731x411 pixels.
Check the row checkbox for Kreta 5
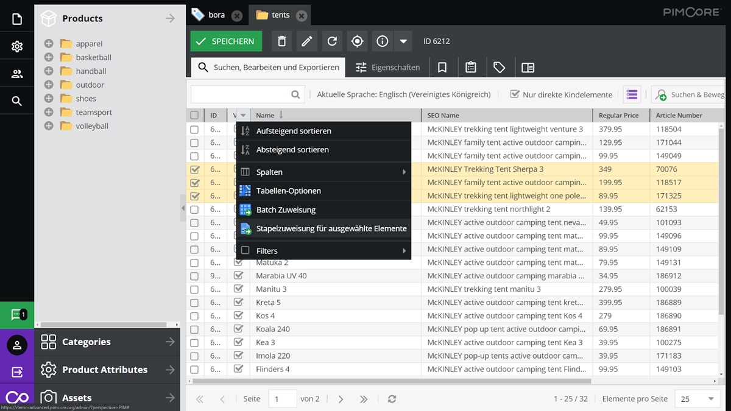pyautogui.click(x=194, y=303)
